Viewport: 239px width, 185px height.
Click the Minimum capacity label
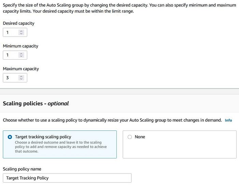tap(20, 46)
